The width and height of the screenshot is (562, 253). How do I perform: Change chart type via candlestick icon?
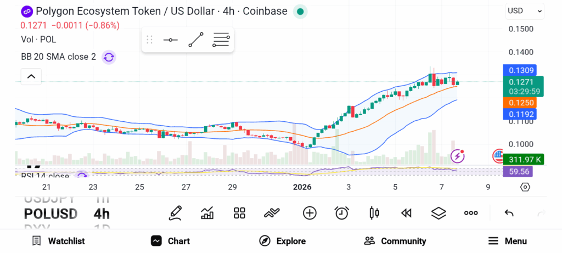374,213
